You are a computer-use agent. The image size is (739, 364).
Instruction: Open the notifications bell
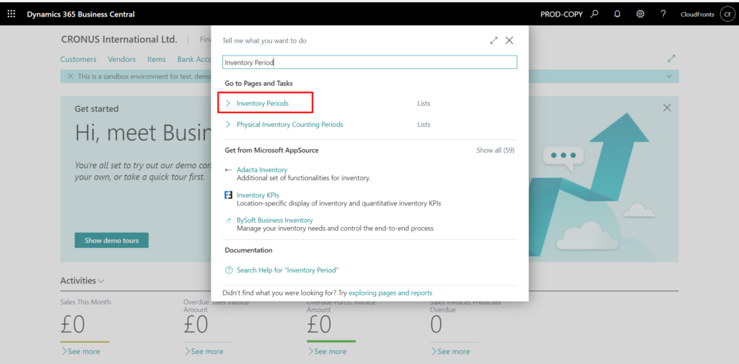click(x=618, y=14)
